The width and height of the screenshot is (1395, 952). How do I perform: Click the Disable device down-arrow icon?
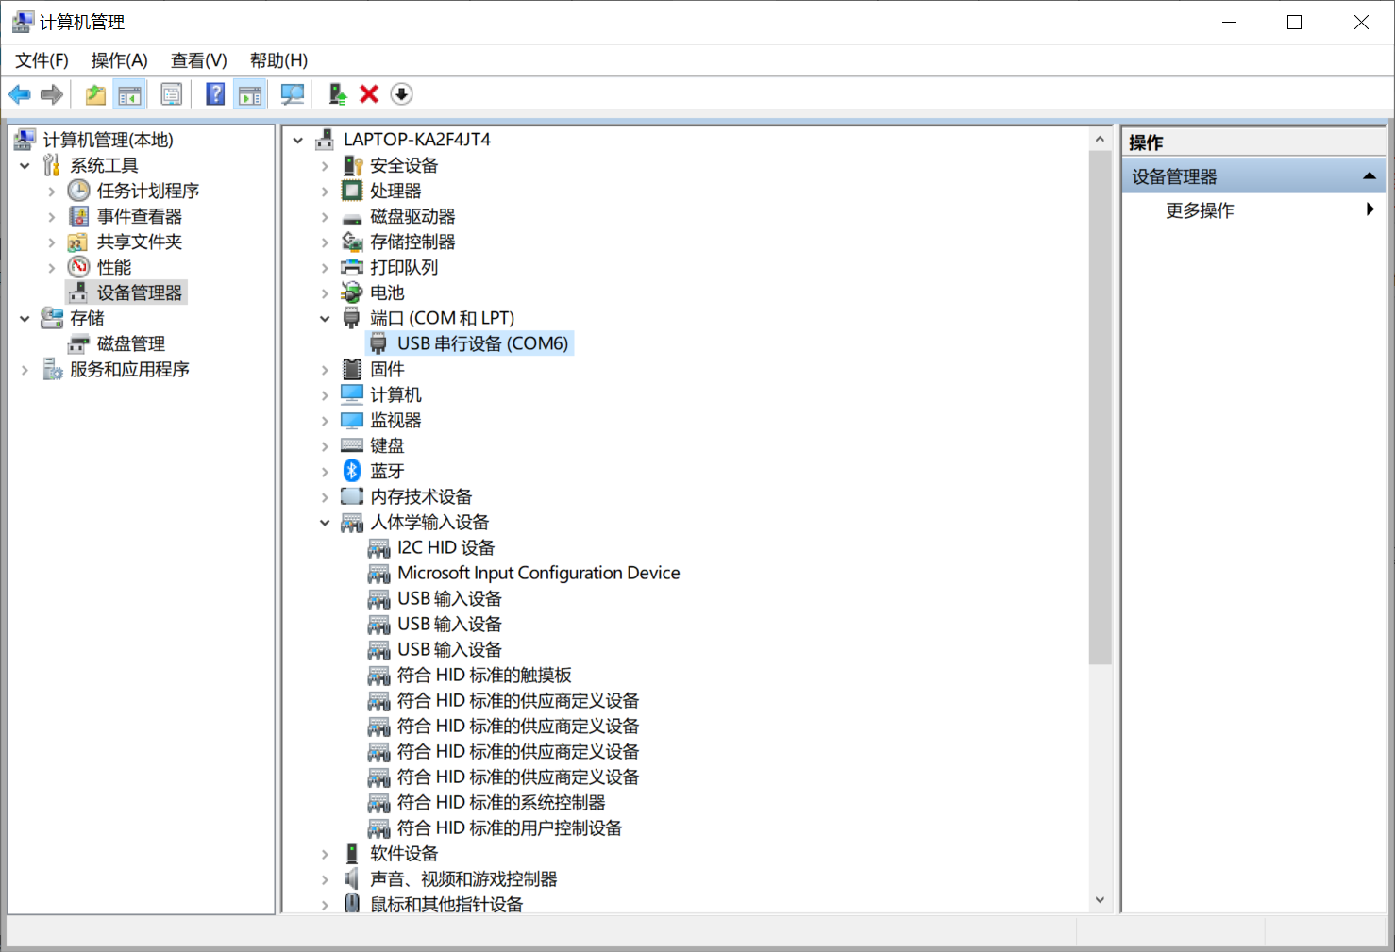pos(401,94)
